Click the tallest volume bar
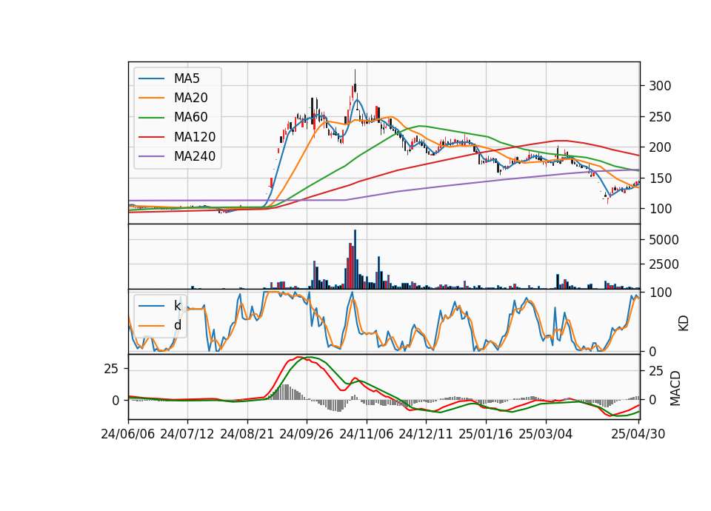 click(x=355, y=259)
